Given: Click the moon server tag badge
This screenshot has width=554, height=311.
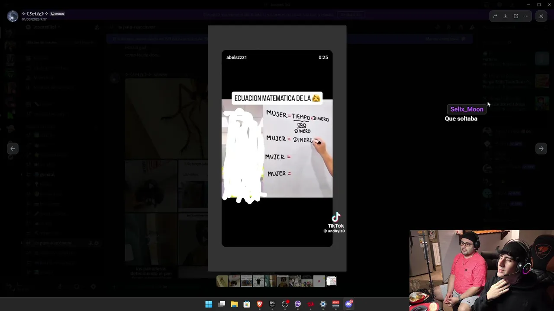Looking at the screenshot, I should pos(58,14).
